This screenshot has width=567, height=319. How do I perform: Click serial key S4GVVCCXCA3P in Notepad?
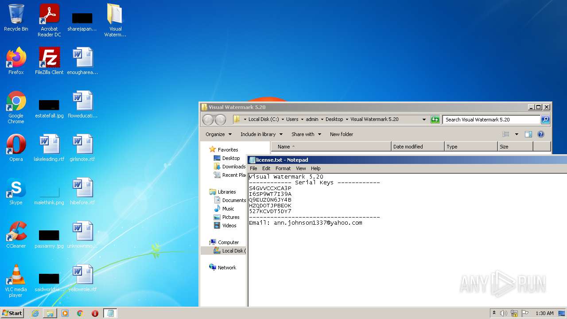(270, 188)
